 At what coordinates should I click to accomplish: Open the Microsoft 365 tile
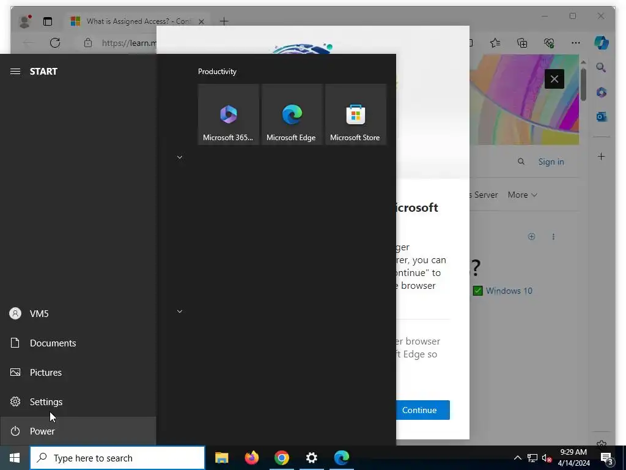tap(229, 114)
